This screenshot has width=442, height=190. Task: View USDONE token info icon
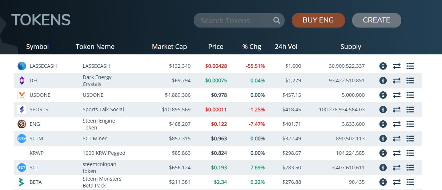pos(383,95)
